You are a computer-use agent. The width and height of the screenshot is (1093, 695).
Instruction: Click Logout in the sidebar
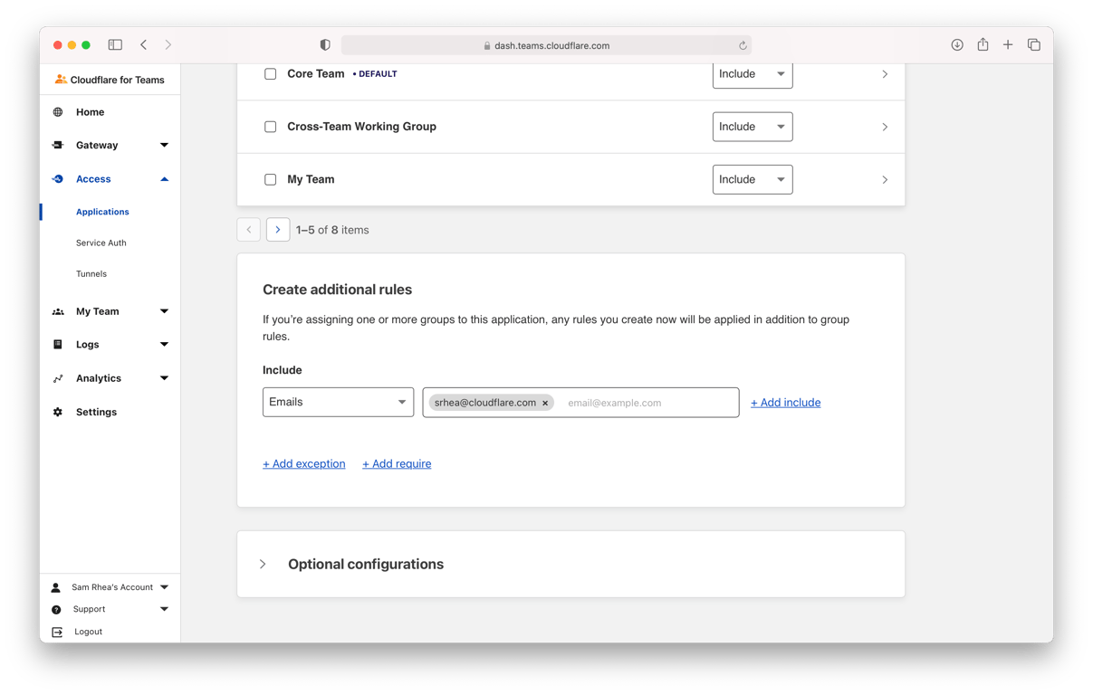[x=88, y=632]
